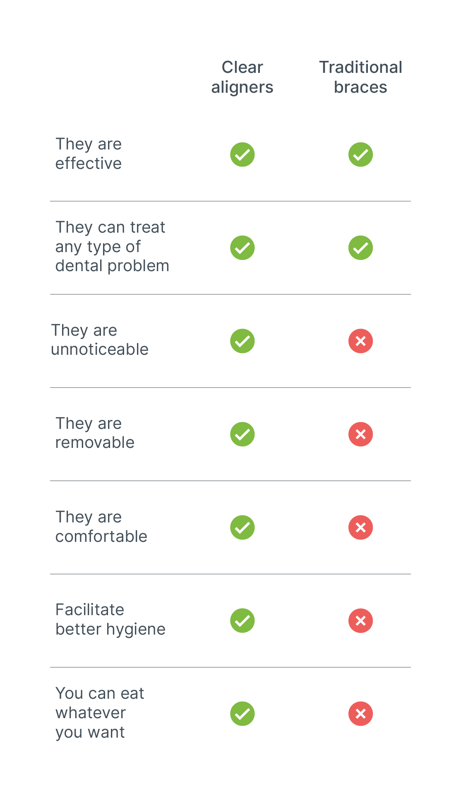
Task: Click red X for better hygiene row
Action: coord(360,621)
